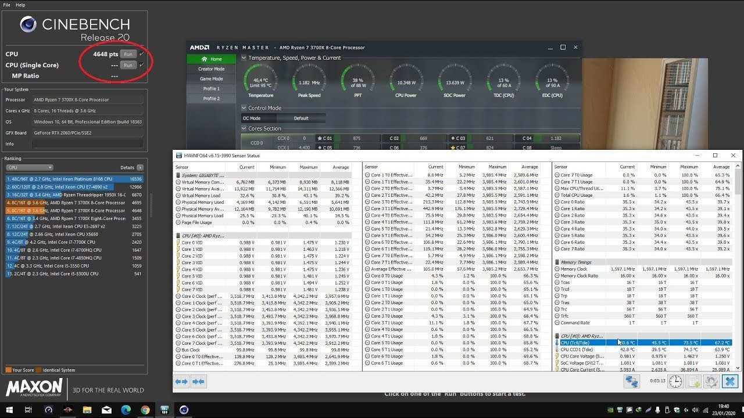Collapse the Cores Section in Ryzen Master
744x418 pixels.
pyautogui.click(x=244, y=128)
